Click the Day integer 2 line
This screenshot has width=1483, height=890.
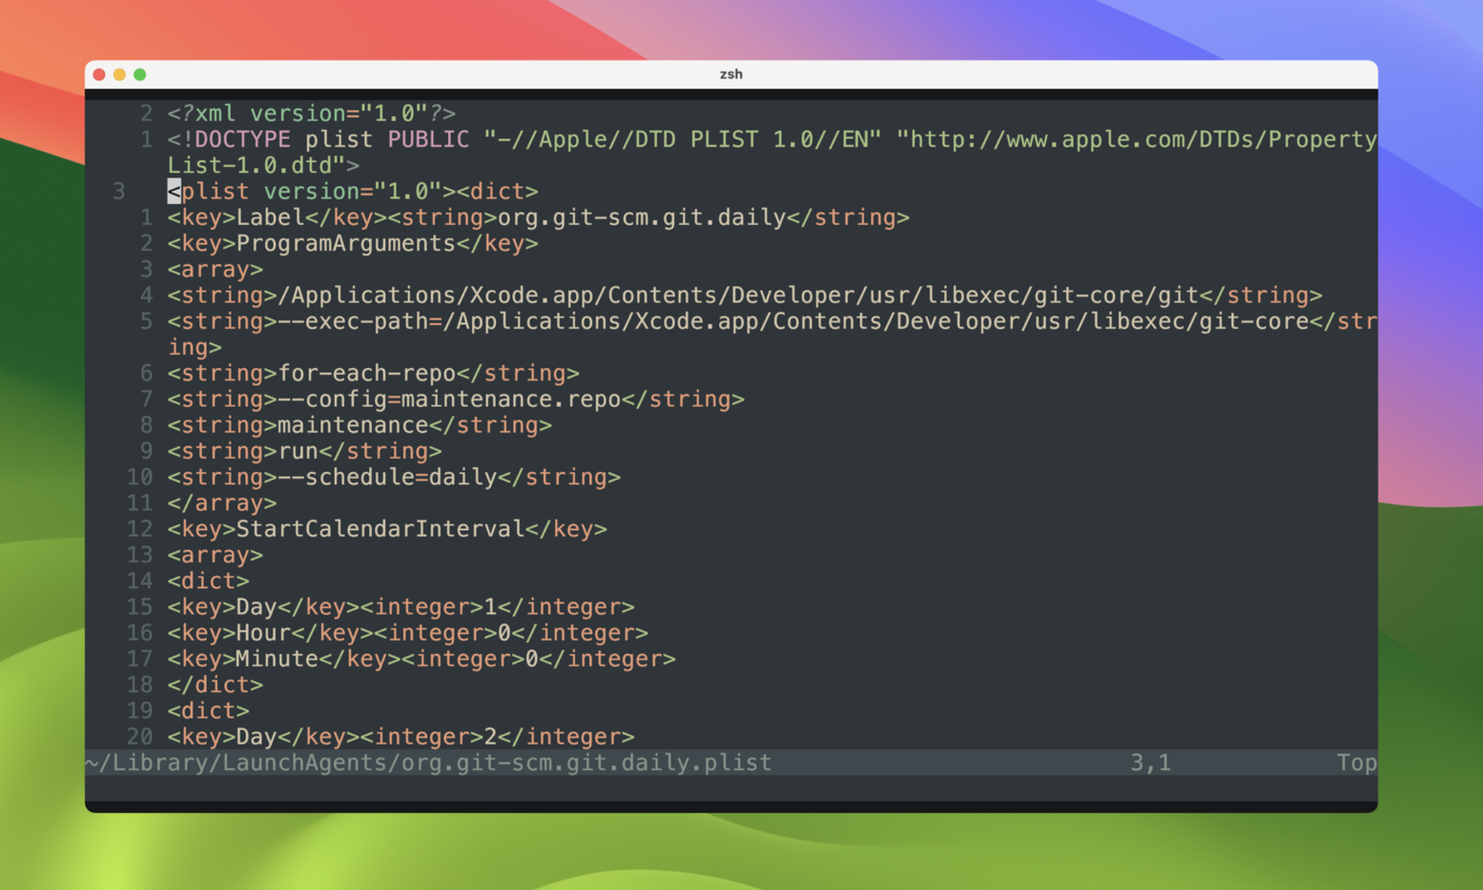point(401,737)
